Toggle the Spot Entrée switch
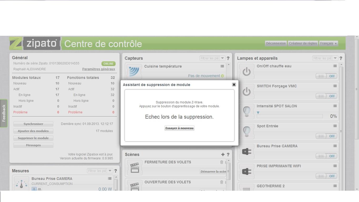 (326, 136)
